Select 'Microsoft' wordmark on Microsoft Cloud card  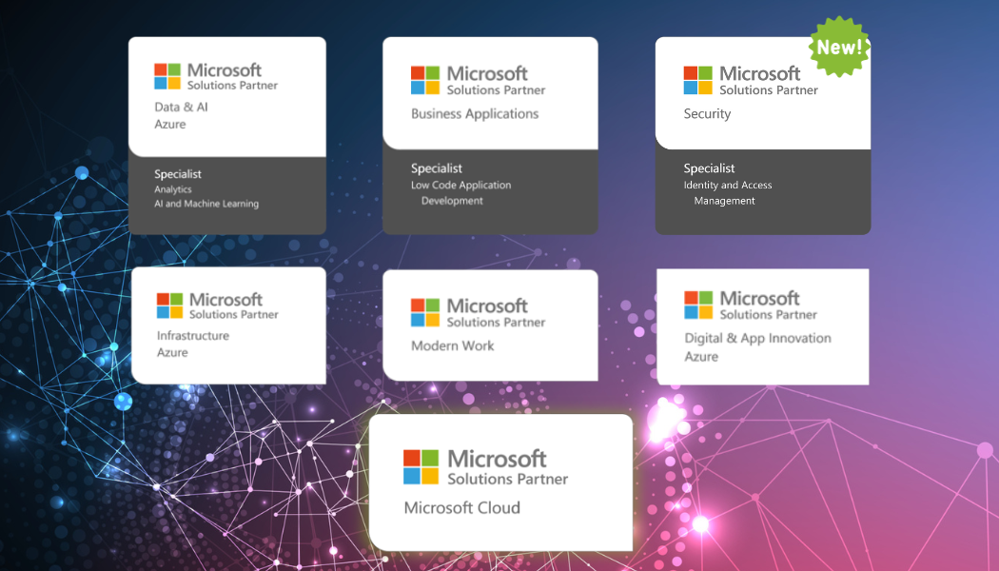coord(497,459)
